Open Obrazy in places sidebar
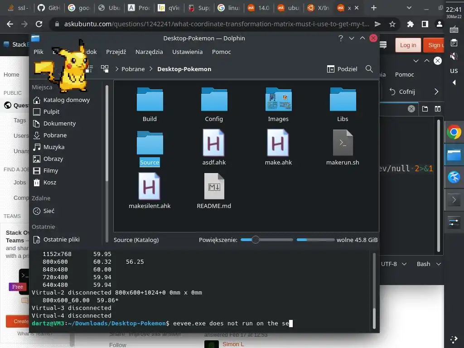The width and height of the screenshot is (464, 348). pyautogui.click(x=48, y=159)
